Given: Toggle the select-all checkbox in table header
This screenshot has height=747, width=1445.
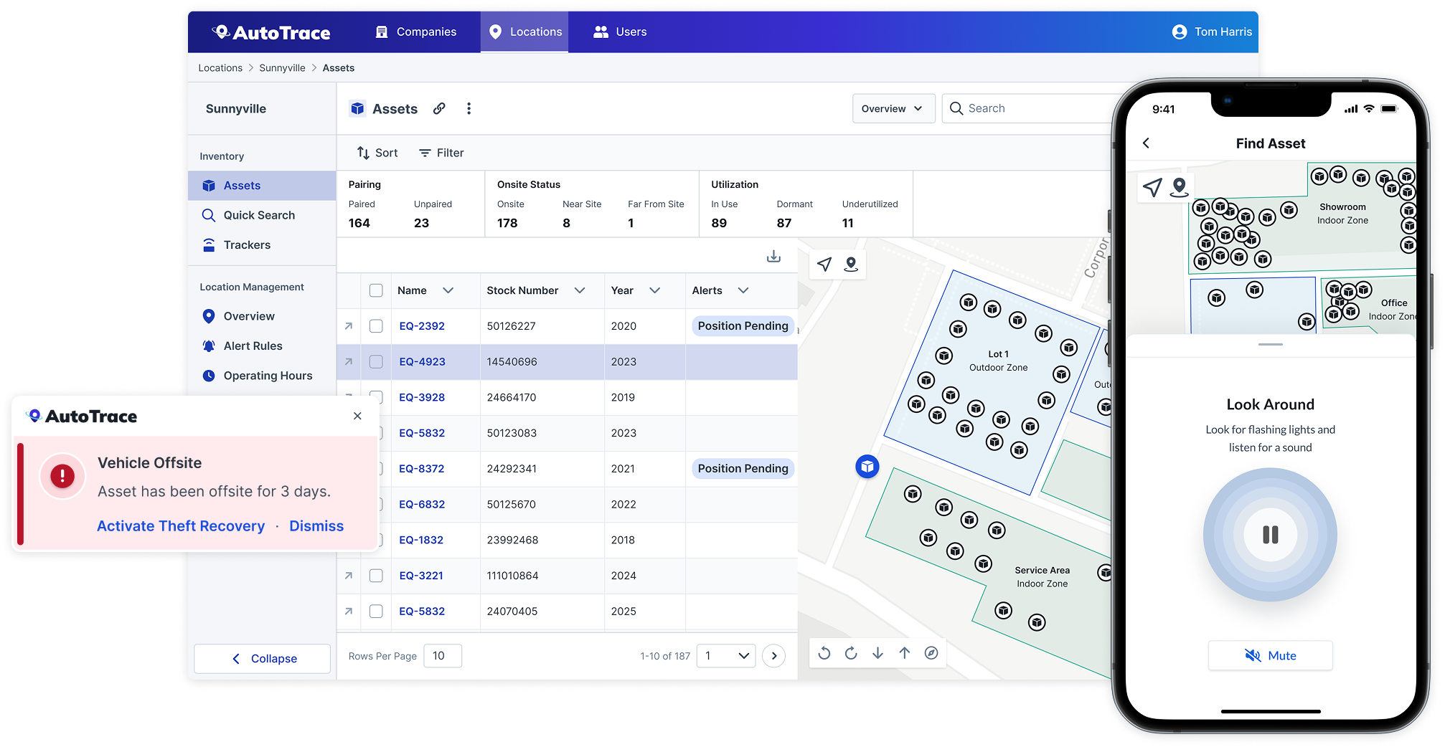Looking at the screenshot, I should click(376, 290).
